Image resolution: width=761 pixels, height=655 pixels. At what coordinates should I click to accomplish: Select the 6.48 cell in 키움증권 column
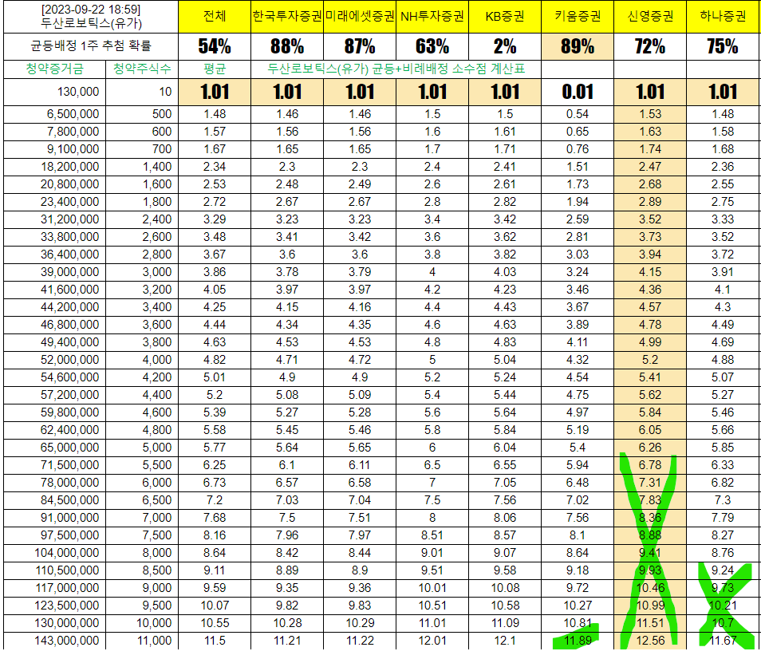coord(578,483)
